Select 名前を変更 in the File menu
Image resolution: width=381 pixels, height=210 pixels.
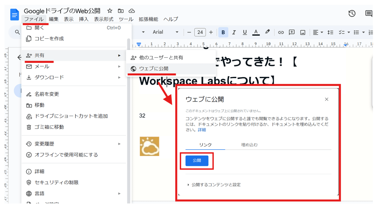click(74, 94)
